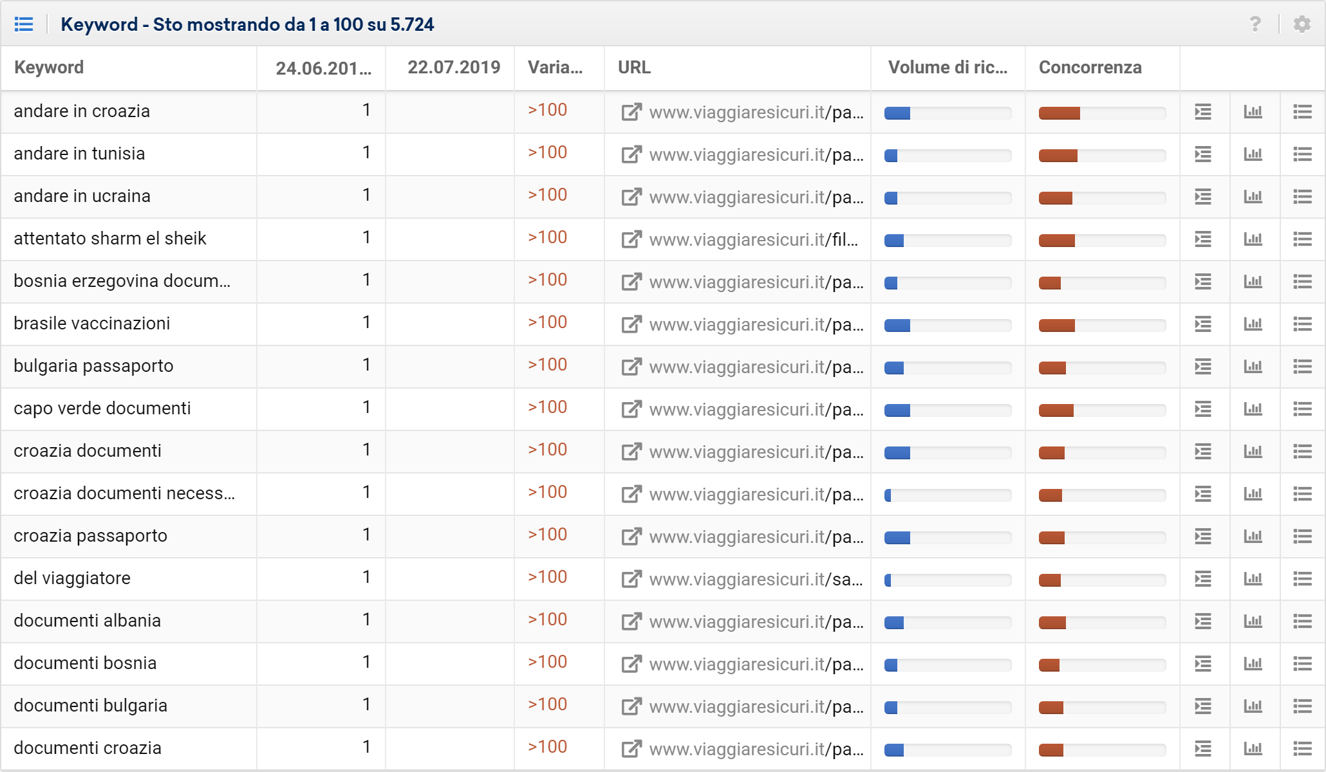This screenshot has height=772, width=1326.
Task: Sort by Keyword column header
Action: pyautogui.click(x=49, y=68)
